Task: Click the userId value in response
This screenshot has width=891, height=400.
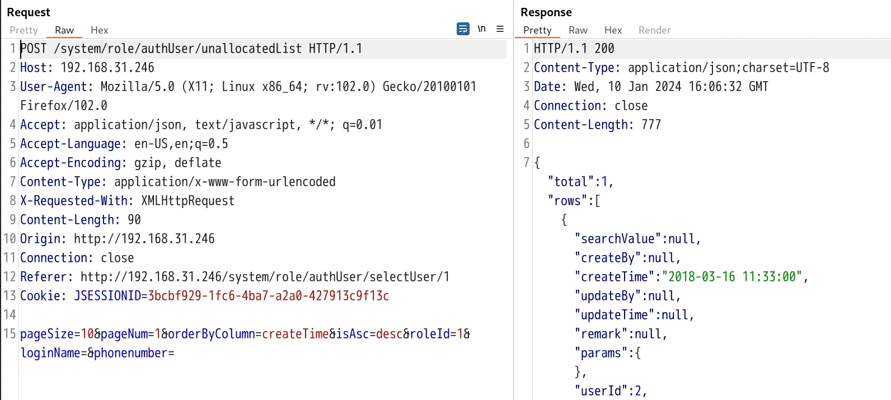Action: click(637, 391)
